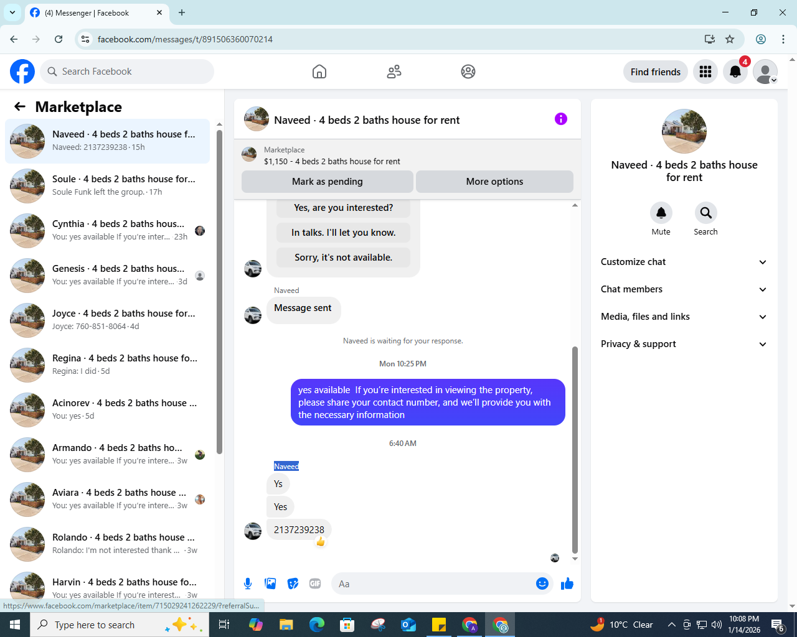Viewport: 797px width, 637px height.
Task: Choose the 'In talks. I'll let you know.' reply
Action: point(344,233)
